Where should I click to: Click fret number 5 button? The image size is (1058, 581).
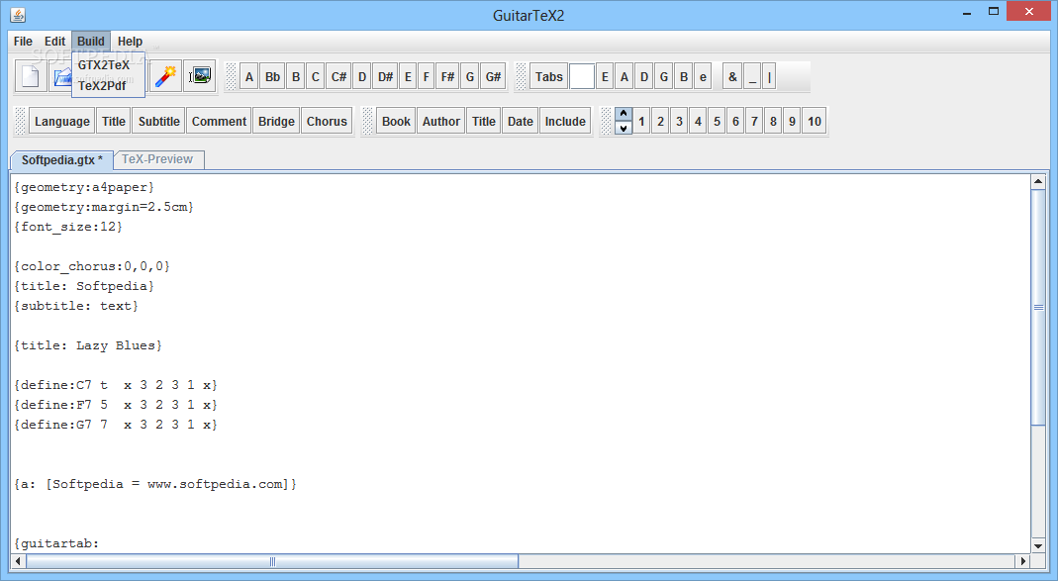click(x=718, y=122)
